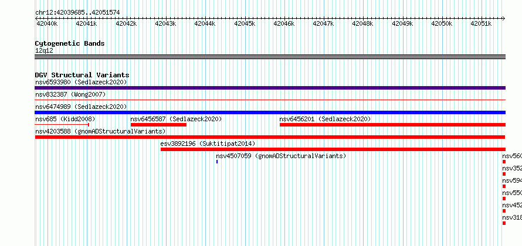Select the 42041k ruler tick label
522x246 pixels.
coord(86,24)
